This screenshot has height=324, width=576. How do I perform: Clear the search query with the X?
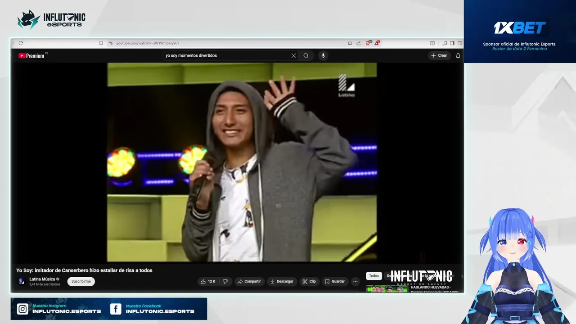294,56
